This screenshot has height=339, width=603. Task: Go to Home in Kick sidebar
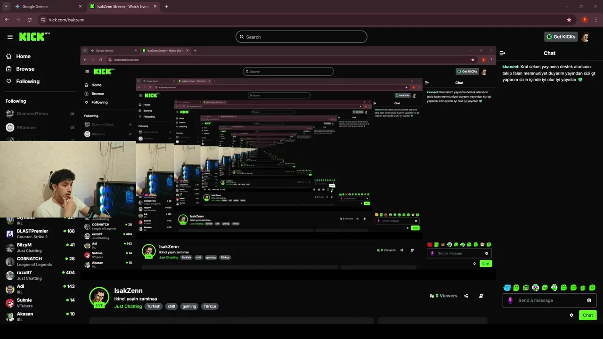point(18,56)
